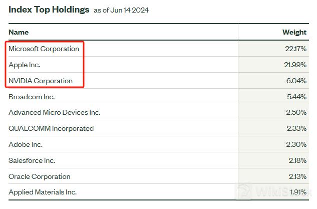Open the NVIDIA Corporation holding
The image size is (317, 209).
(x=41, y=81)
